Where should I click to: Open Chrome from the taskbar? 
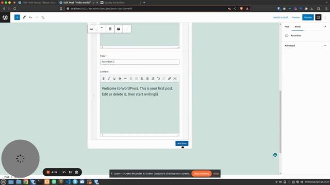coord(26,182)
